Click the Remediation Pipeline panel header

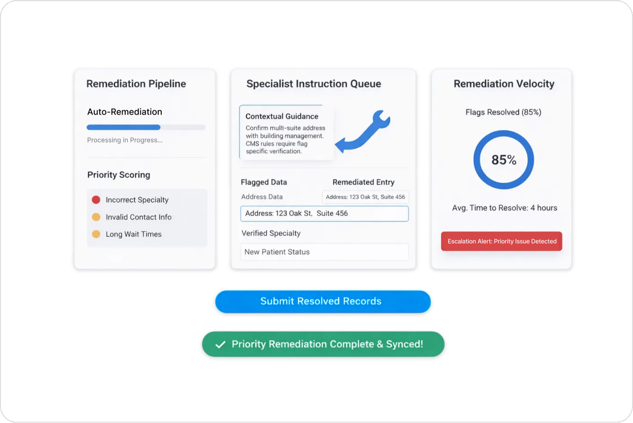(x=136, y=84)
